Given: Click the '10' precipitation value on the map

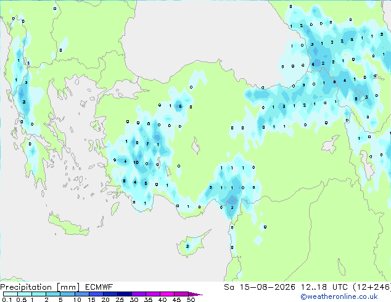Looking at the screenshot, I should (136, 163).
